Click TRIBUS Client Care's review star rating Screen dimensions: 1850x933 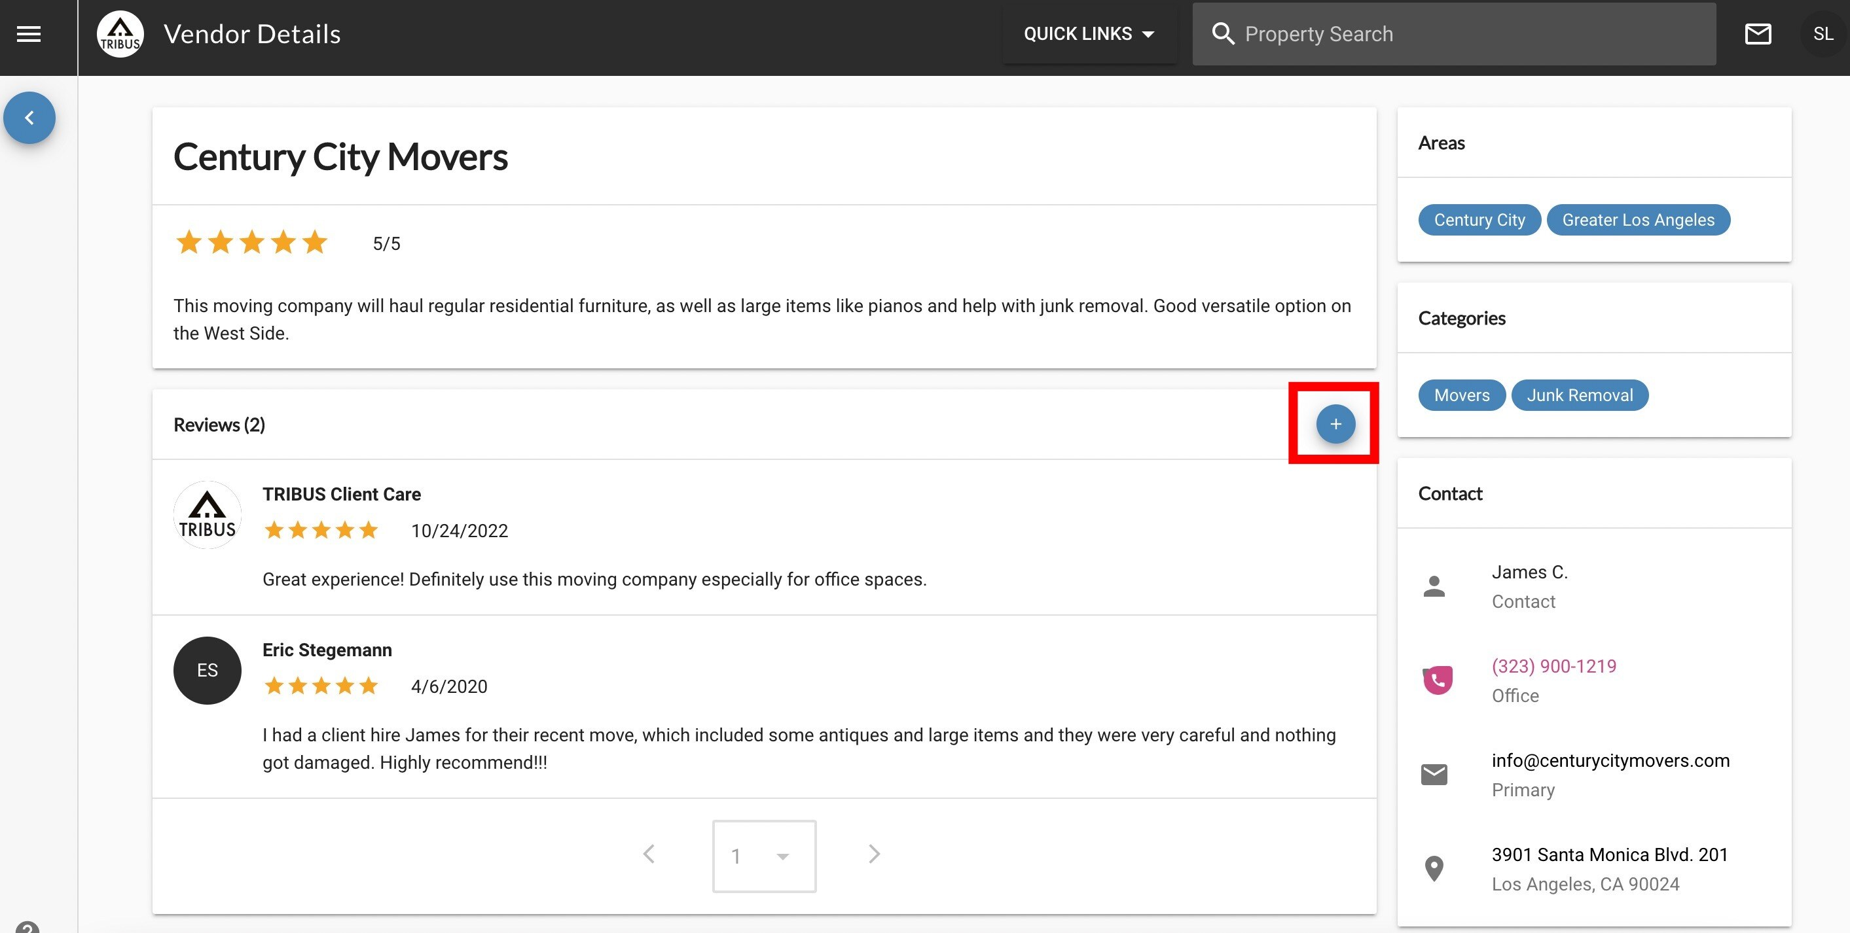click(x=321, y=531)
